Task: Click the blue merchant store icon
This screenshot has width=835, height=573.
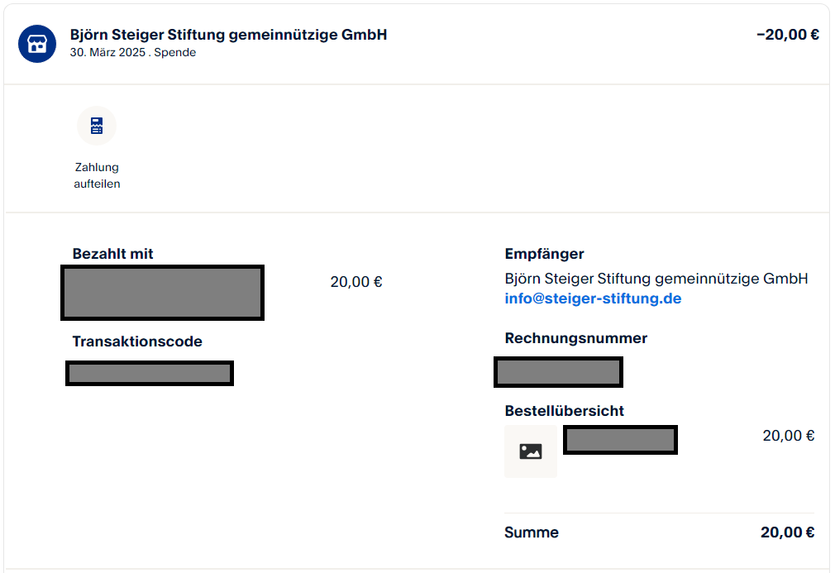Action: [x=37, y=44]
